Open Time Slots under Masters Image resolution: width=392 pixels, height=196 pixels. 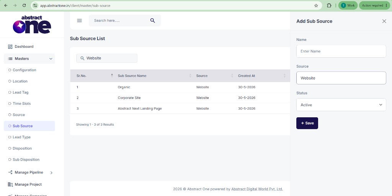22,104
